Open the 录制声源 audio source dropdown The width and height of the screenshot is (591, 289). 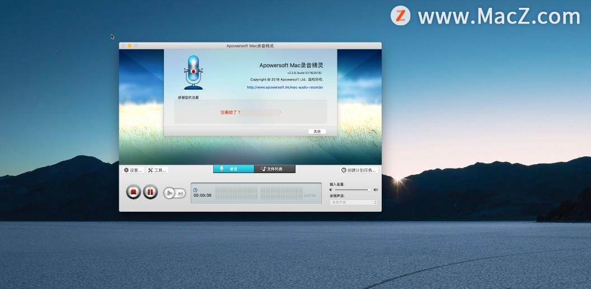(354, 203)
